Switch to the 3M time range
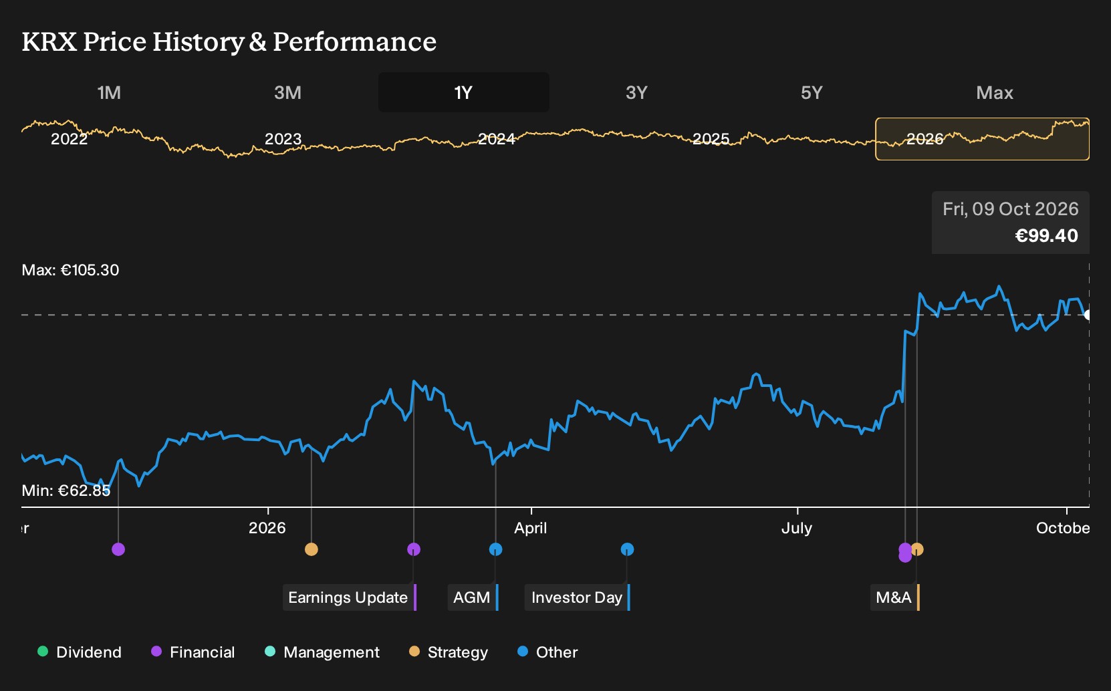Screen dimensions: 1111x691 click(287, 92)
